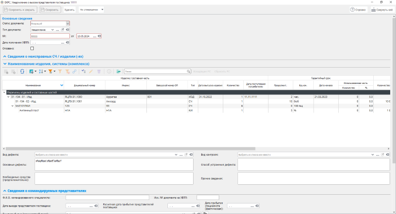
Task: Open date picker for Дата получения УВПП
Action: pos(62,43)
